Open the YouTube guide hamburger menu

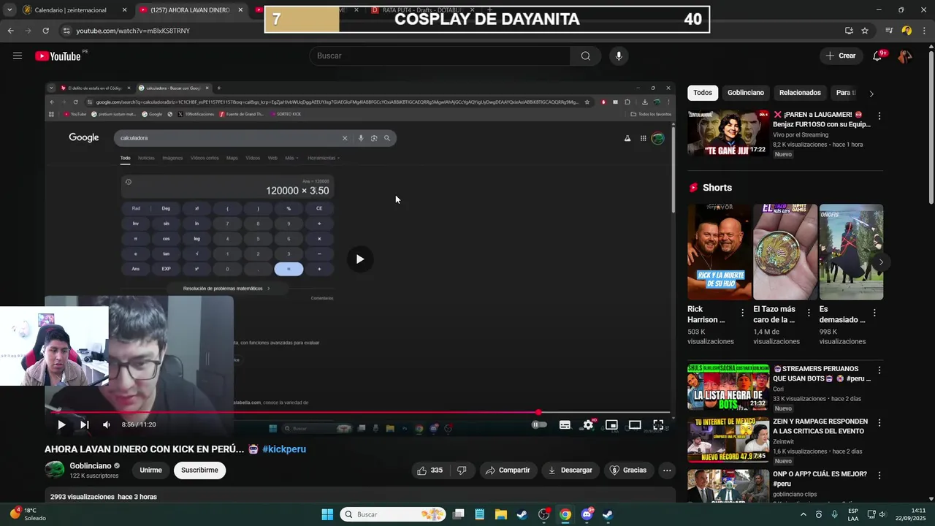(x=18, y=56)
